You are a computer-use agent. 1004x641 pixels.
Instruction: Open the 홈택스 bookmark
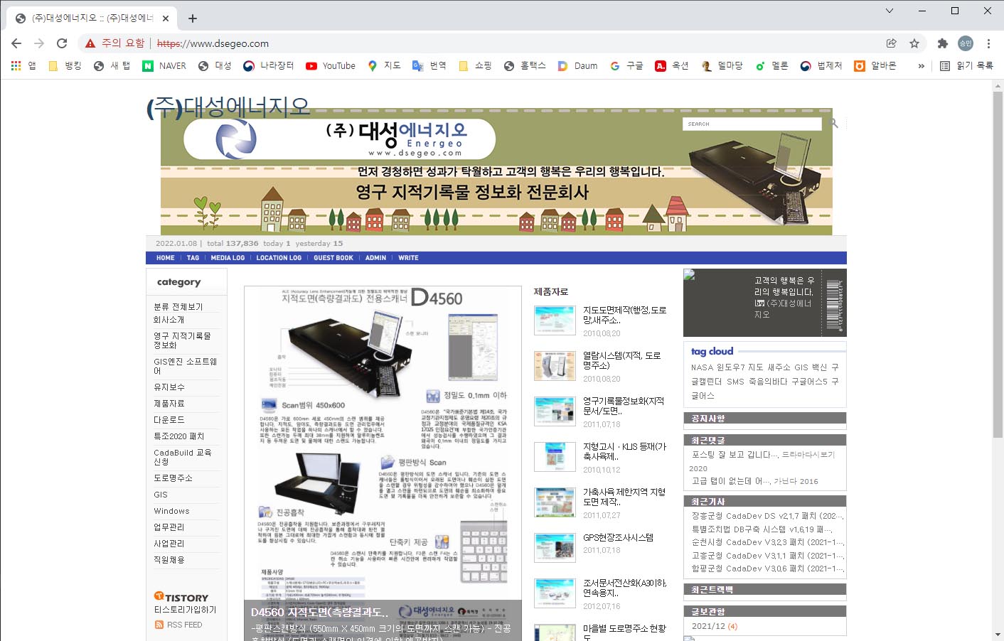tap(525, 65)
